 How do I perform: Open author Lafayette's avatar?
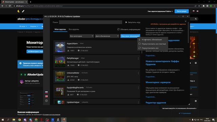pyautogui.click(x=22, y=82)
